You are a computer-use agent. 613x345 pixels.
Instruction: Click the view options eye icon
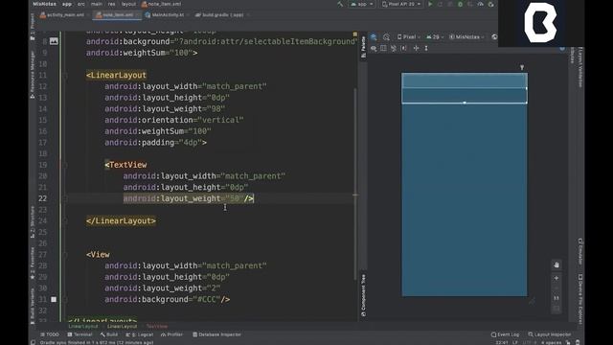[x=374, y=48]
